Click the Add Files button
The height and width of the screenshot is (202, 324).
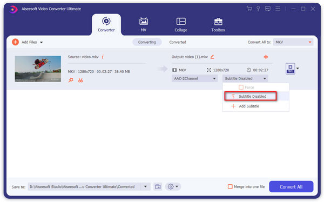click(x=28, y=42)
